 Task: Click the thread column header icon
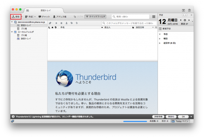point(49,28)
